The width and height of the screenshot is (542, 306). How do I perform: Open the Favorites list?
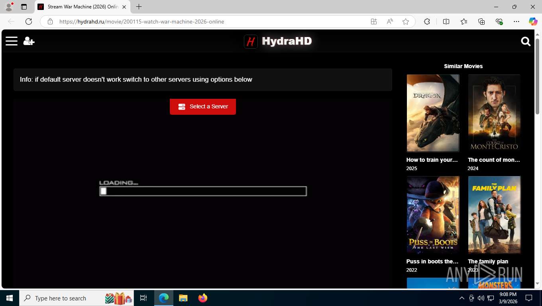464,22
